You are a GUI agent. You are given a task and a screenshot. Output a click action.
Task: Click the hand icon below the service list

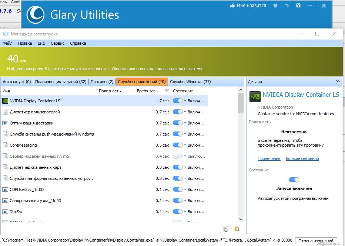click(226, 229)
